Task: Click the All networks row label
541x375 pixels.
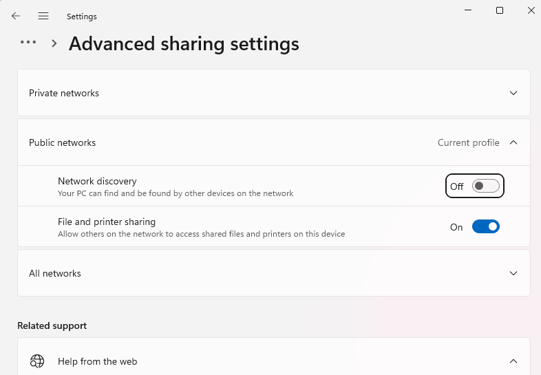Action: (55, 274)
